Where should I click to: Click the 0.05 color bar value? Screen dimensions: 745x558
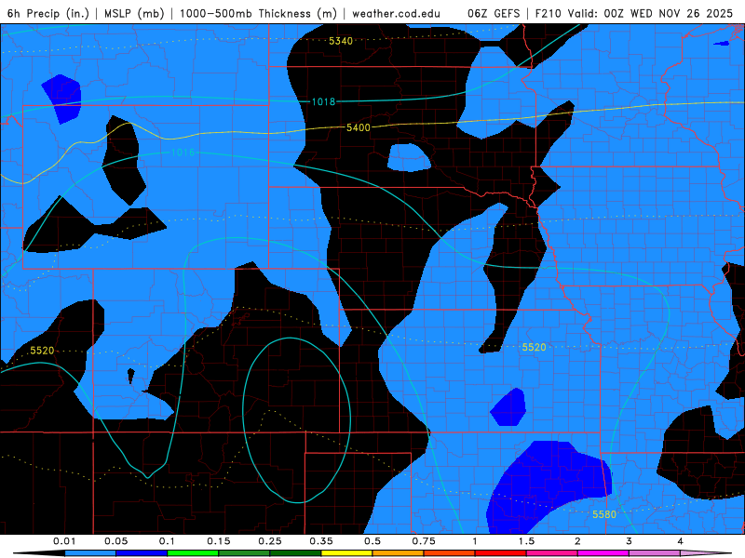coord(115,541)
